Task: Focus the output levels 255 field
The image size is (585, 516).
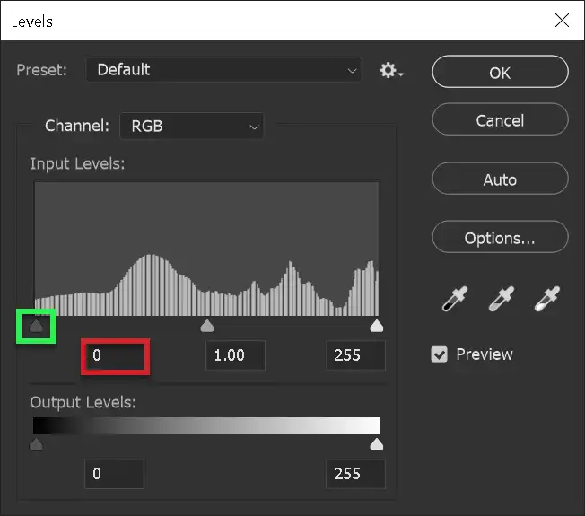Action: [x=355, y=474]
